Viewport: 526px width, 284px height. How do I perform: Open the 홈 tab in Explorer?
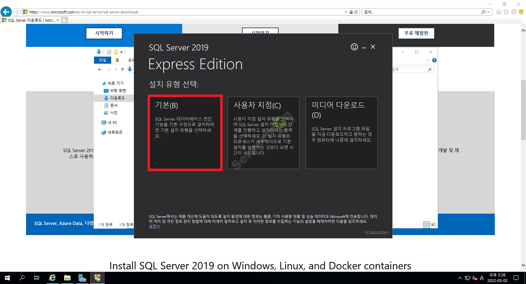pos(117,60)
